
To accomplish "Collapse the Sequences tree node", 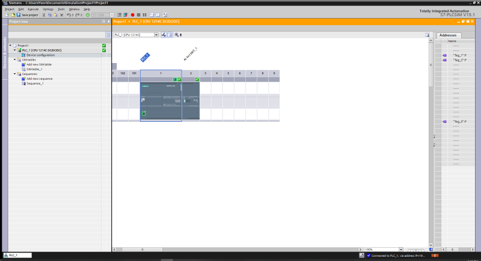I will coord(14,74).
